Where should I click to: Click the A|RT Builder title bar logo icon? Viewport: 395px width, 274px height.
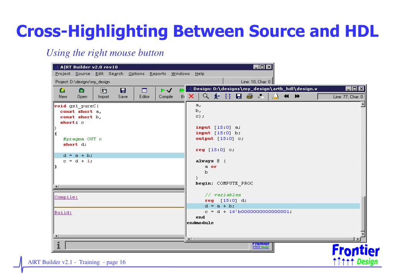(57, 67)
